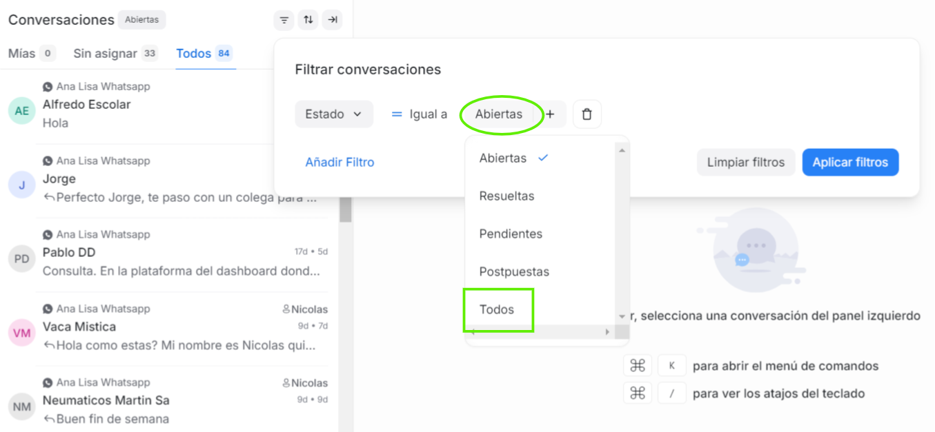Click the sort conversations arrows icon
935x432 pixels.
[308, 20]
